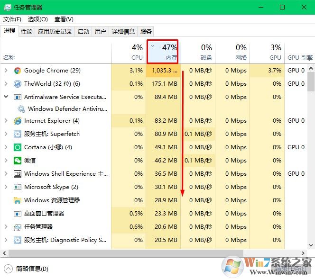Expand the Google Chrome process group
Viewport: 315px width, 279px height.
[x=6, y=71]
